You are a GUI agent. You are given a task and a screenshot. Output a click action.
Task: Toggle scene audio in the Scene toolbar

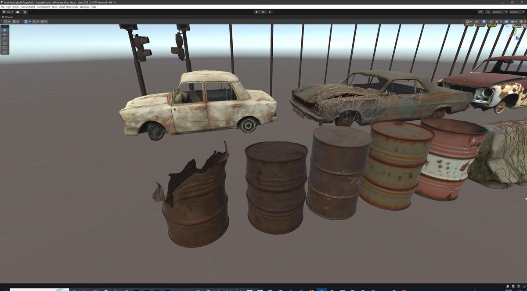491,21
